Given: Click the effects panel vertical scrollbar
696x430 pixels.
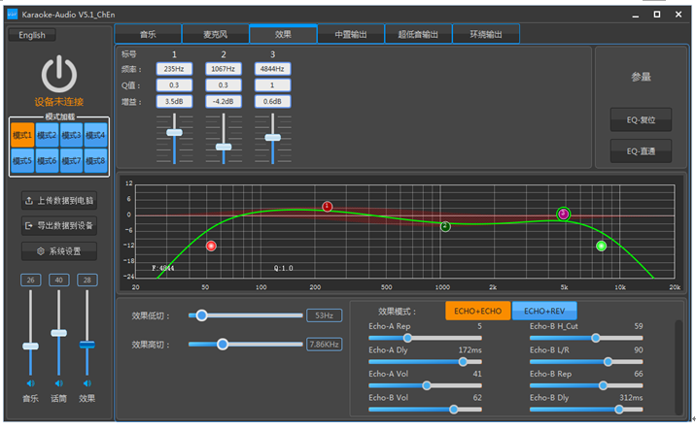Looking at the screenshot, I should pyautogui.click(x=679, y=366).
